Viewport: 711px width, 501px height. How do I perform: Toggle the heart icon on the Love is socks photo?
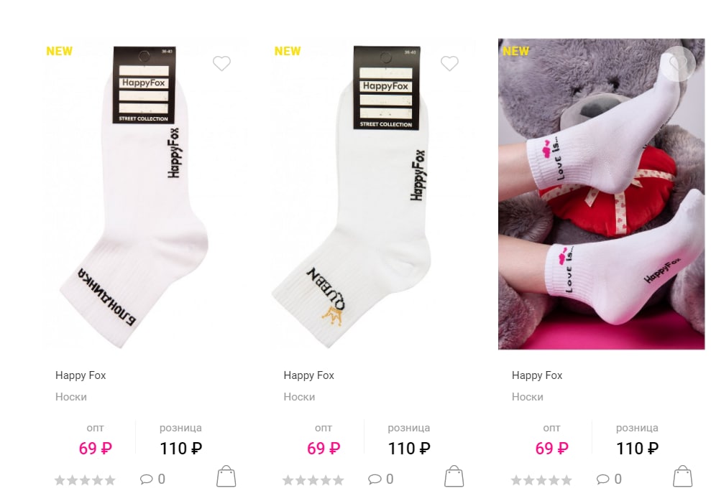[x=678, y=64]
